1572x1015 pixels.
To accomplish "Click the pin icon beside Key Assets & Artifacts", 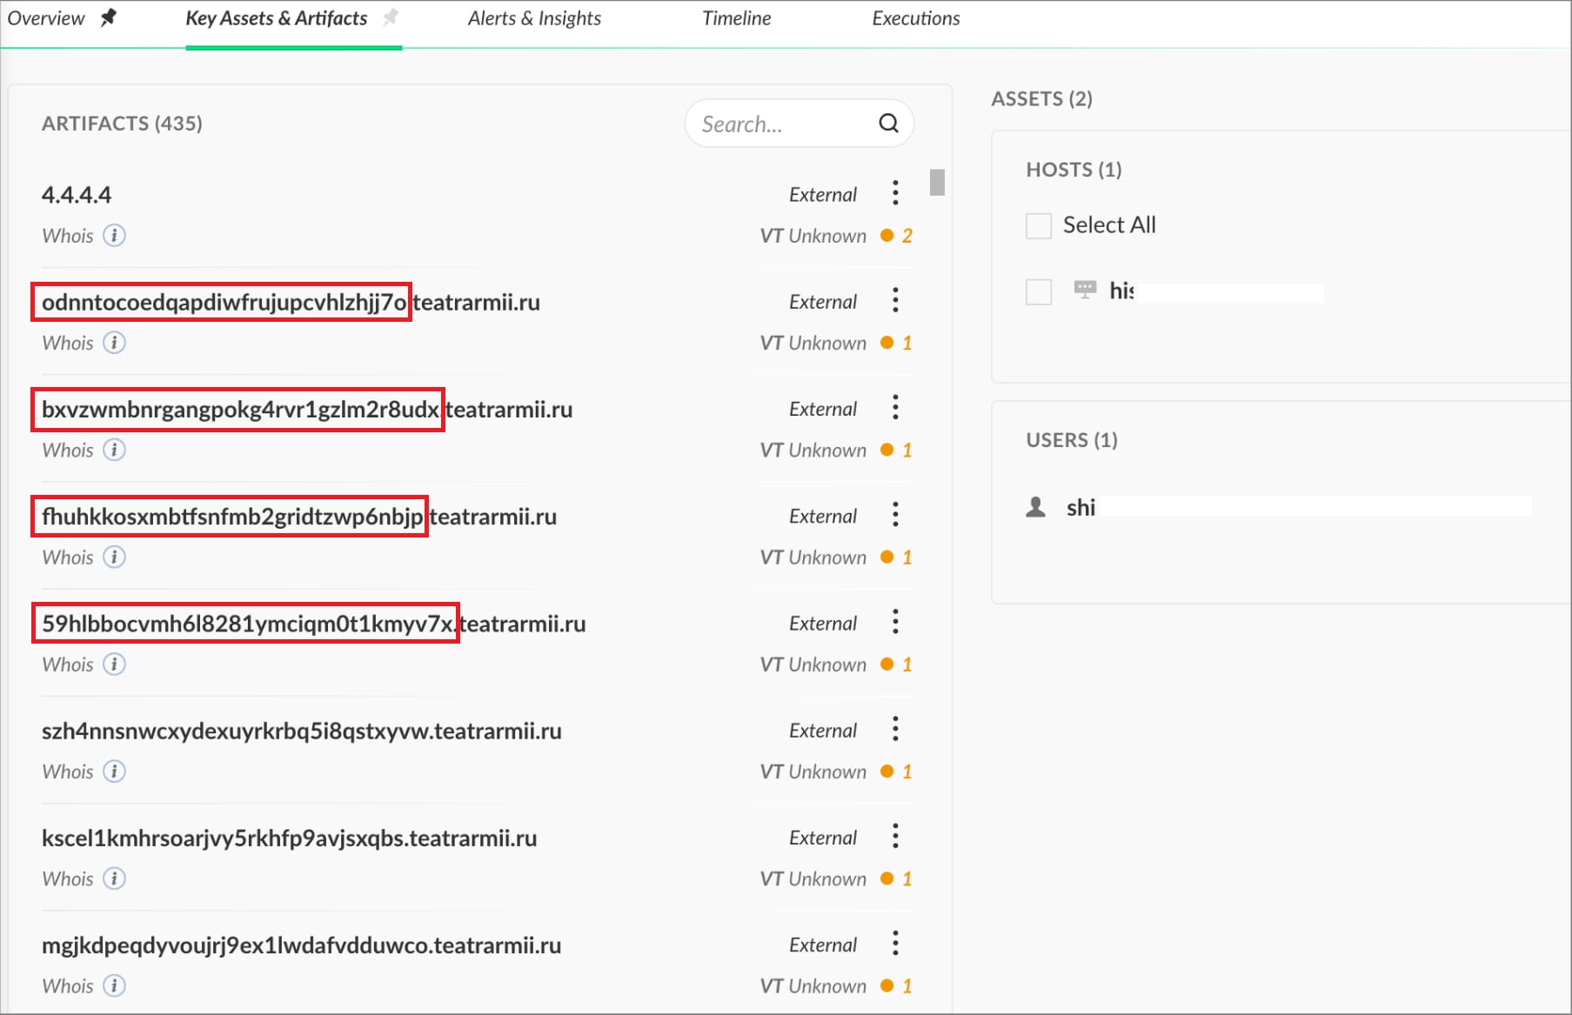I will (391, 17).
